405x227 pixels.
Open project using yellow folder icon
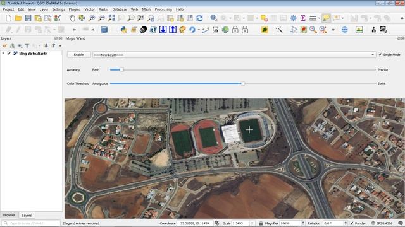tap(18, 18)
